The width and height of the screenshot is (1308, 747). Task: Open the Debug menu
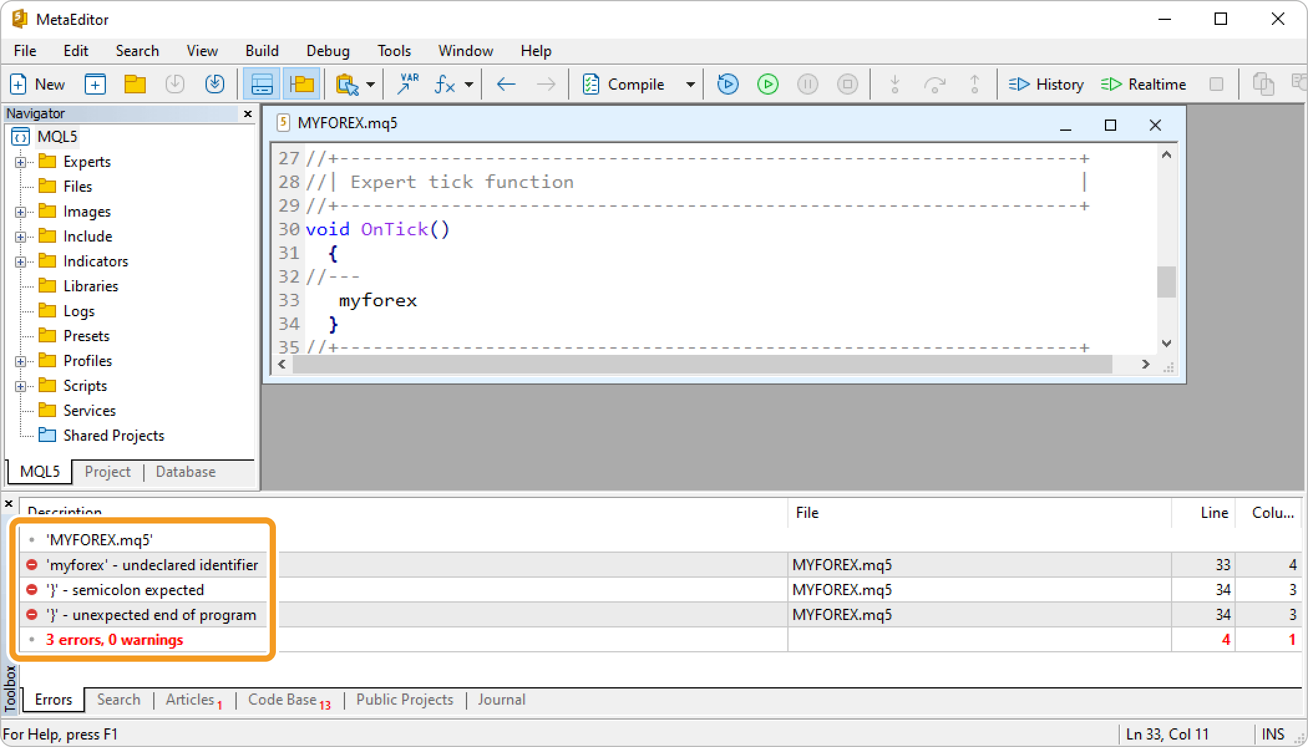point(328,51)
